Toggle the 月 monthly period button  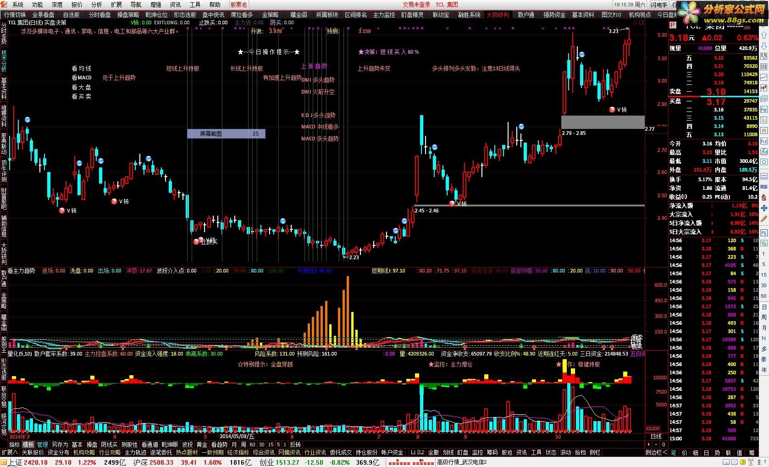point(234,445)
